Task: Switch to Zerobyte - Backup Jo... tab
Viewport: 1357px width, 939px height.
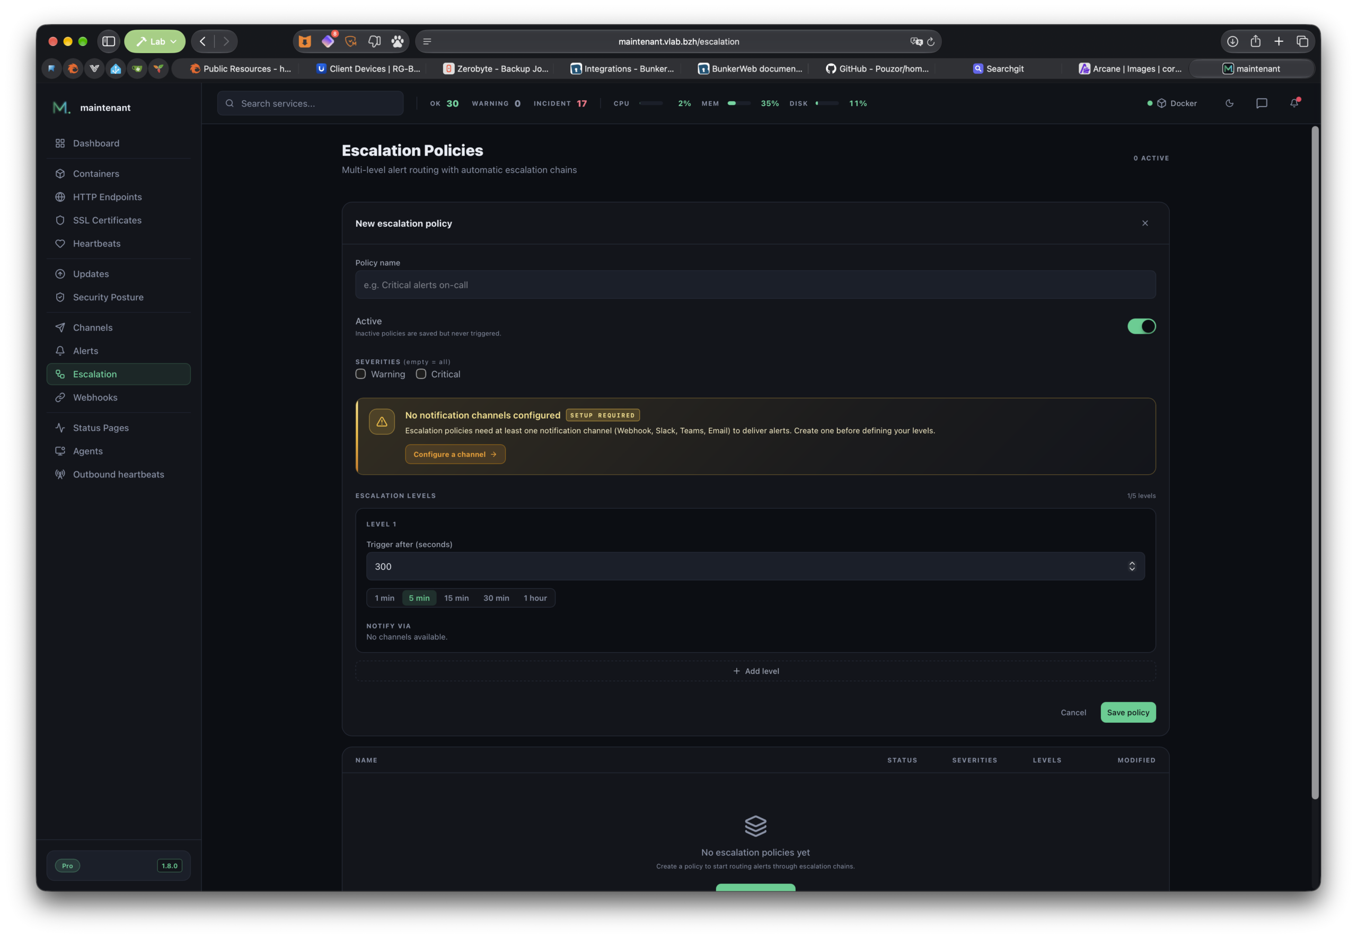Action: (x=496, y=69)
